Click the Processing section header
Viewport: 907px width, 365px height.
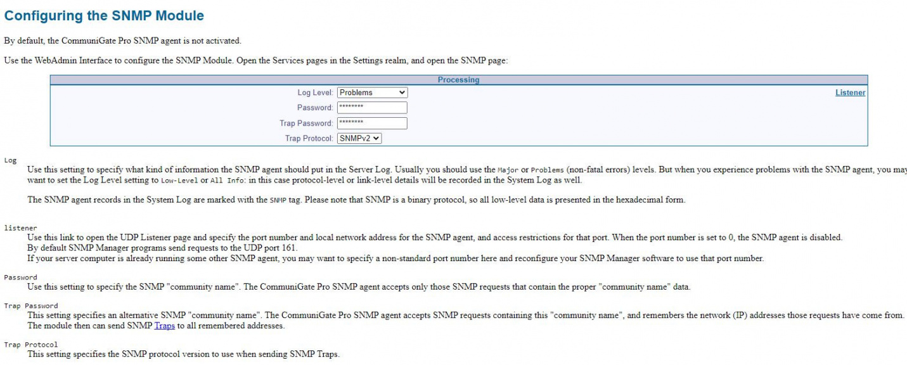tap(458, 79)
